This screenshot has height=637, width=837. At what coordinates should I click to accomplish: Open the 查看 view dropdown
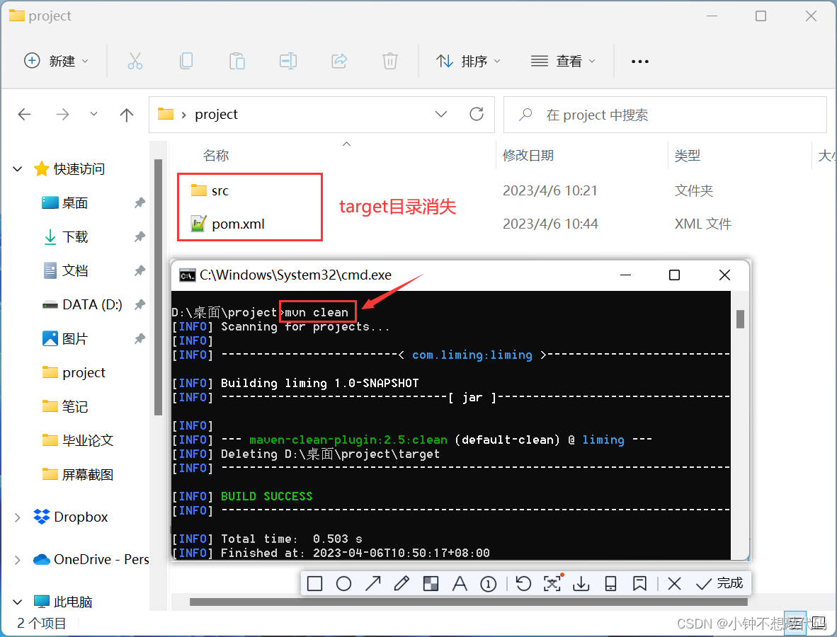[x=563, y=62]
